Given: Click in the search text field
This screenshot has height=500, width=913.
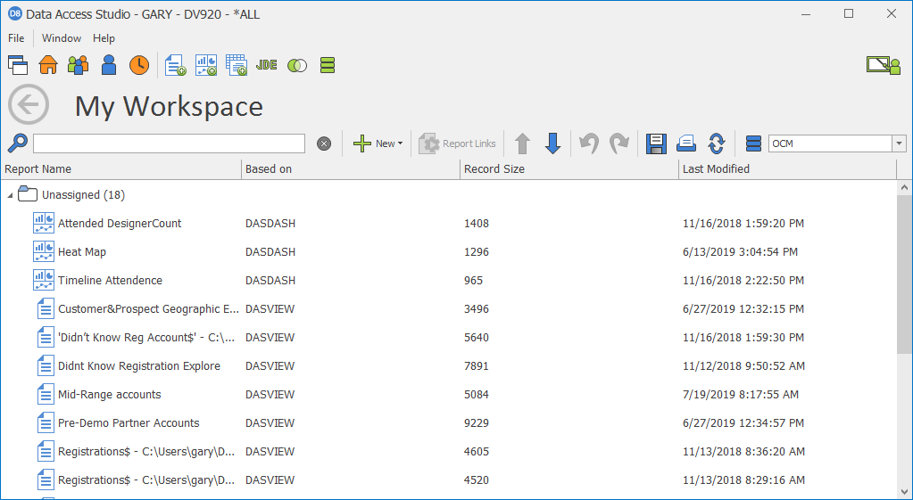Looking at the screenshot, I should (169, 143).
